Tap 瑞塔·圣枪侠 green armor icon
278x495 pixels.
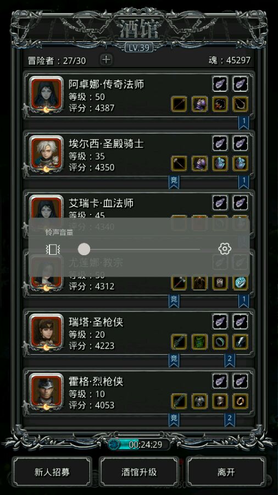pyautogui.click(x=199, y=342)
